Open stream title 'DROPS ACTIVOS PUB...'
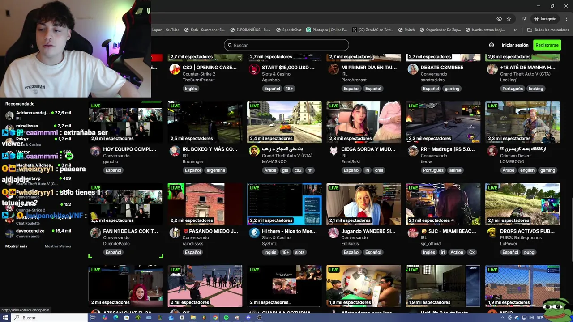 coord(527,231)
